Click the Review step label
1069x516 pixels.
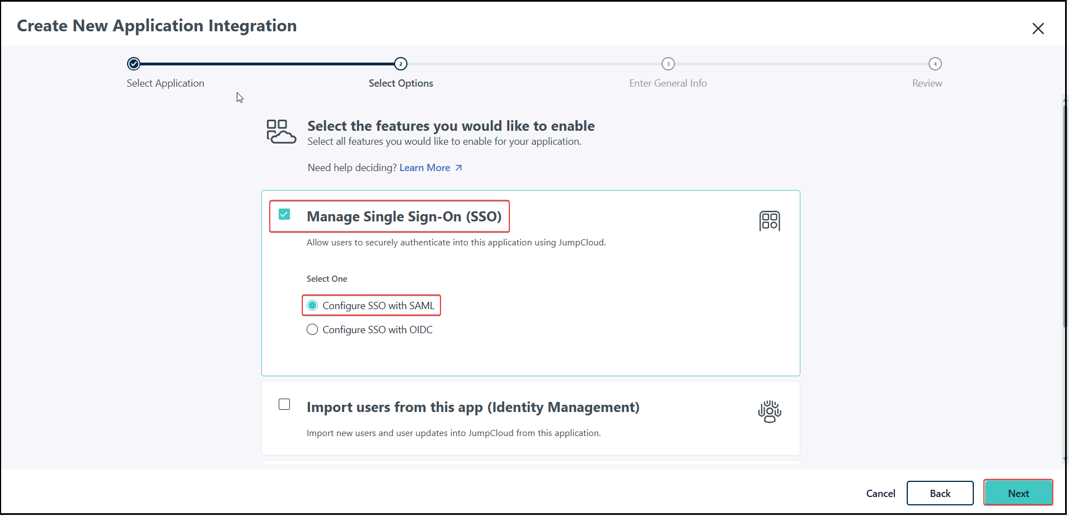[x=927, y=83]
